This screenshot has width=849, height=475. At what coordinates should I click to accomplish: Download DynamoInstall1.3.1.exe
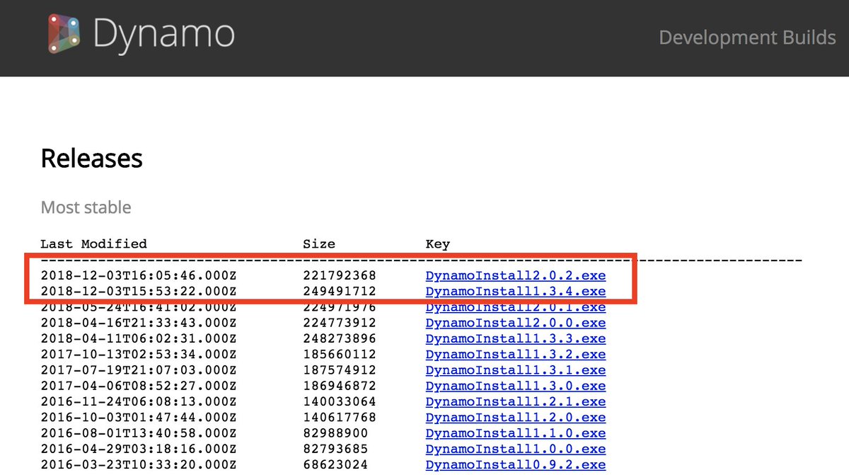(x=516, y=370)
